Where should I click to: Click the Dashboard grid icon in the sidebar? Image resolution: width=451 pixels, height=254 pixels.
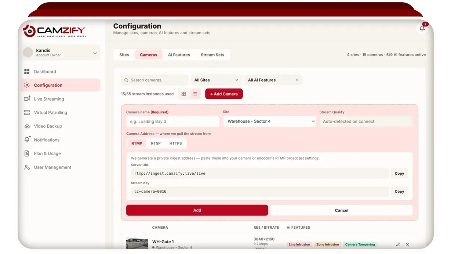27,72
